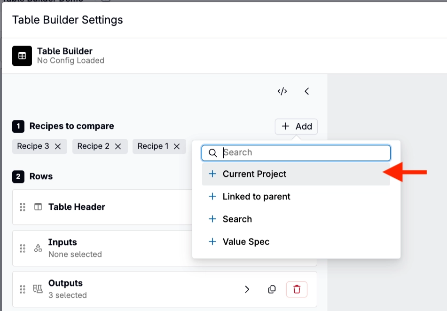Click the Rows section heading
The image size is (447, 311).
(x=41, y=176)
